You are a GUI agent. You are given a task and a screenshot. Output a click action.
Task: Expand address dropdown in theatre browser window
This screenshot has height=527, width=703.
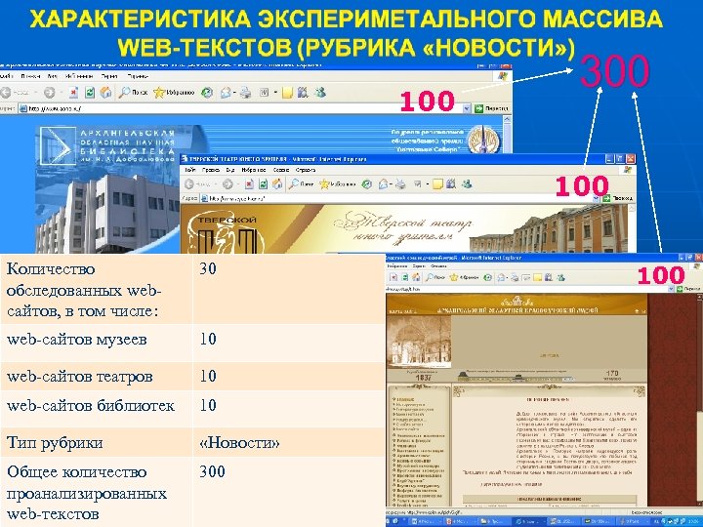[x=596, y=198]
